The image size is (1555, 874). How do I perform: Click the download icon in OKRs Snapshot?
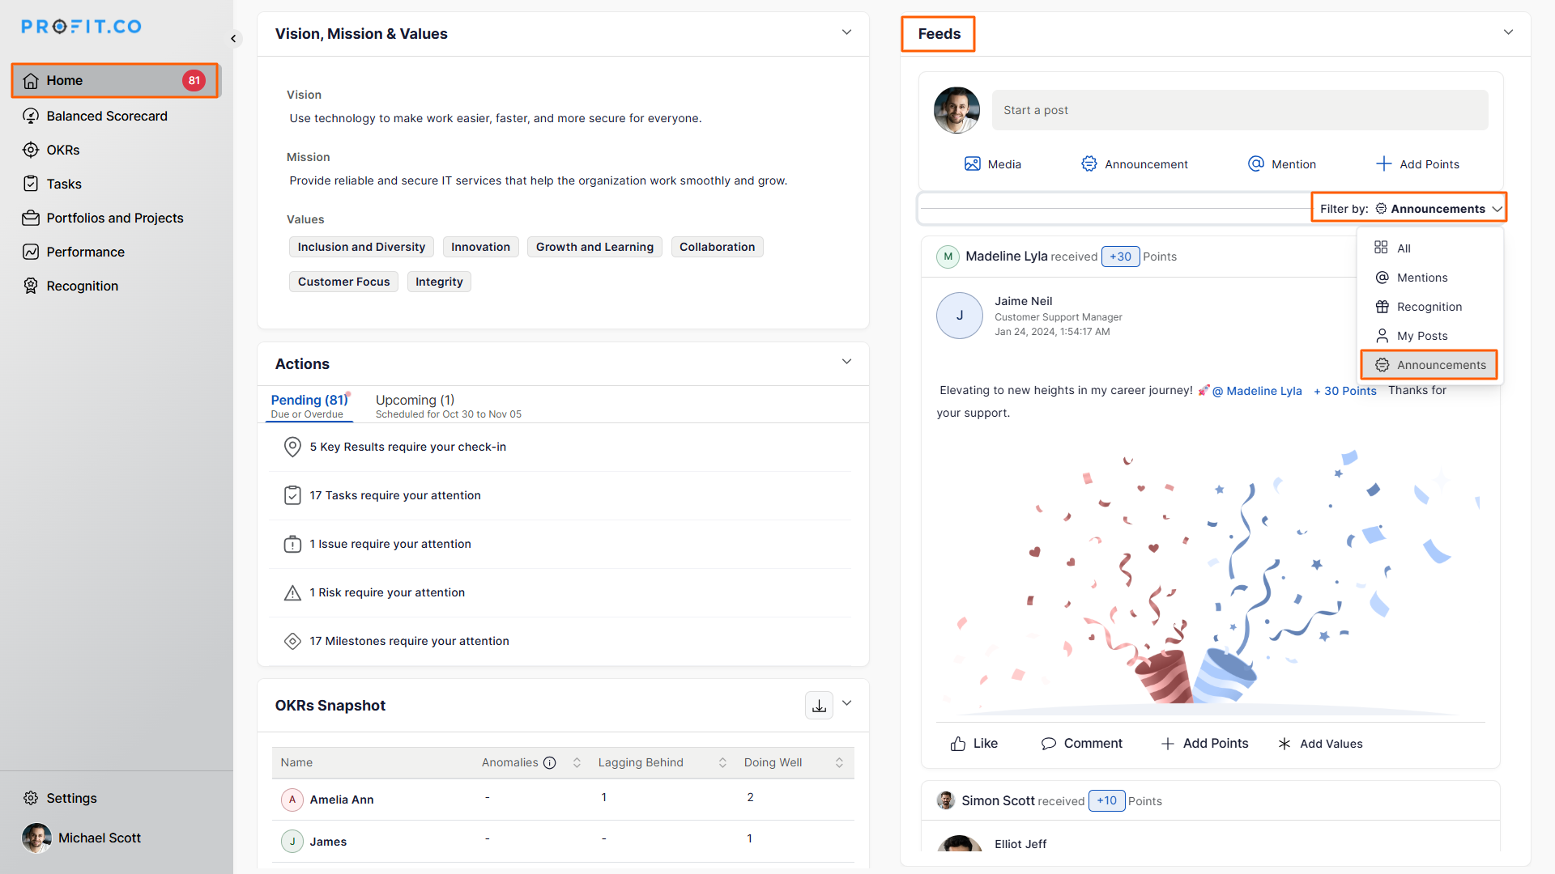[819, 706]
